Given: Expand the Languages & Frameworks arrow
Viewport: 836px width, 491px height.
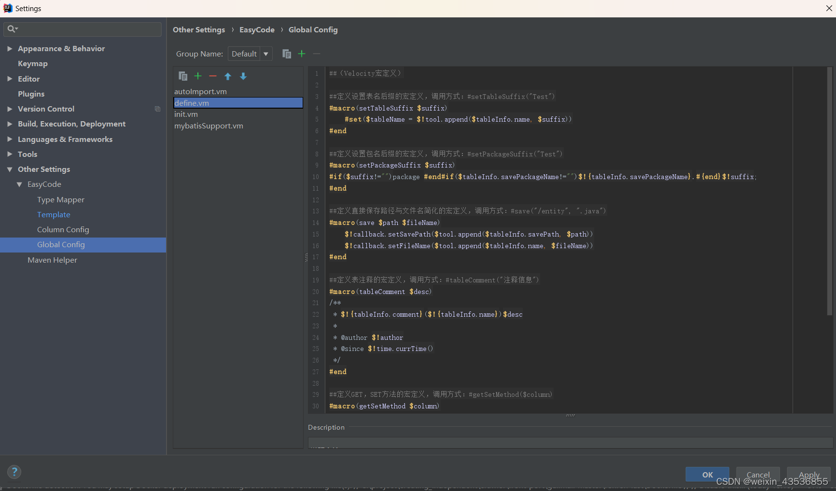Looking at the screenshot, I should 10,139.
